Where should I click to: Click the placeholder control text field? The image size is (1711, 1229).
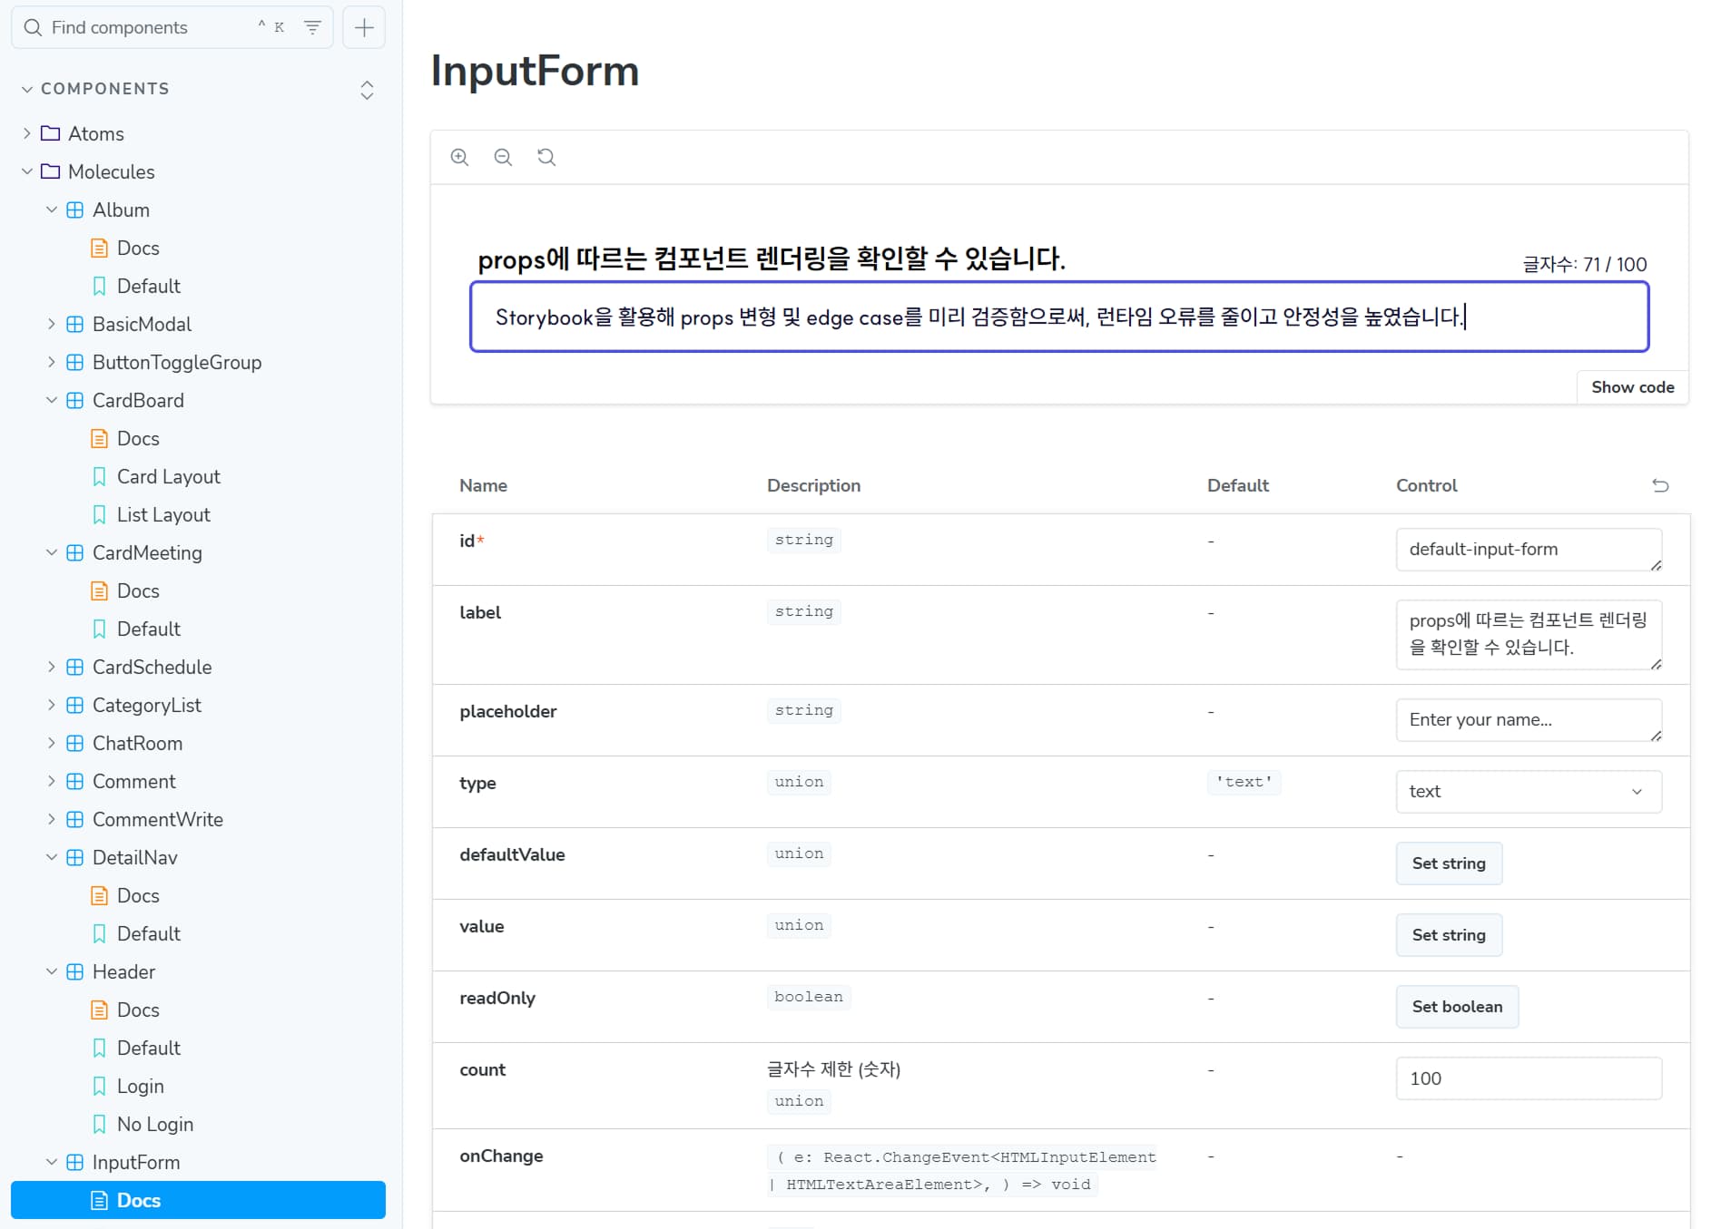(x=1528, y=720)
